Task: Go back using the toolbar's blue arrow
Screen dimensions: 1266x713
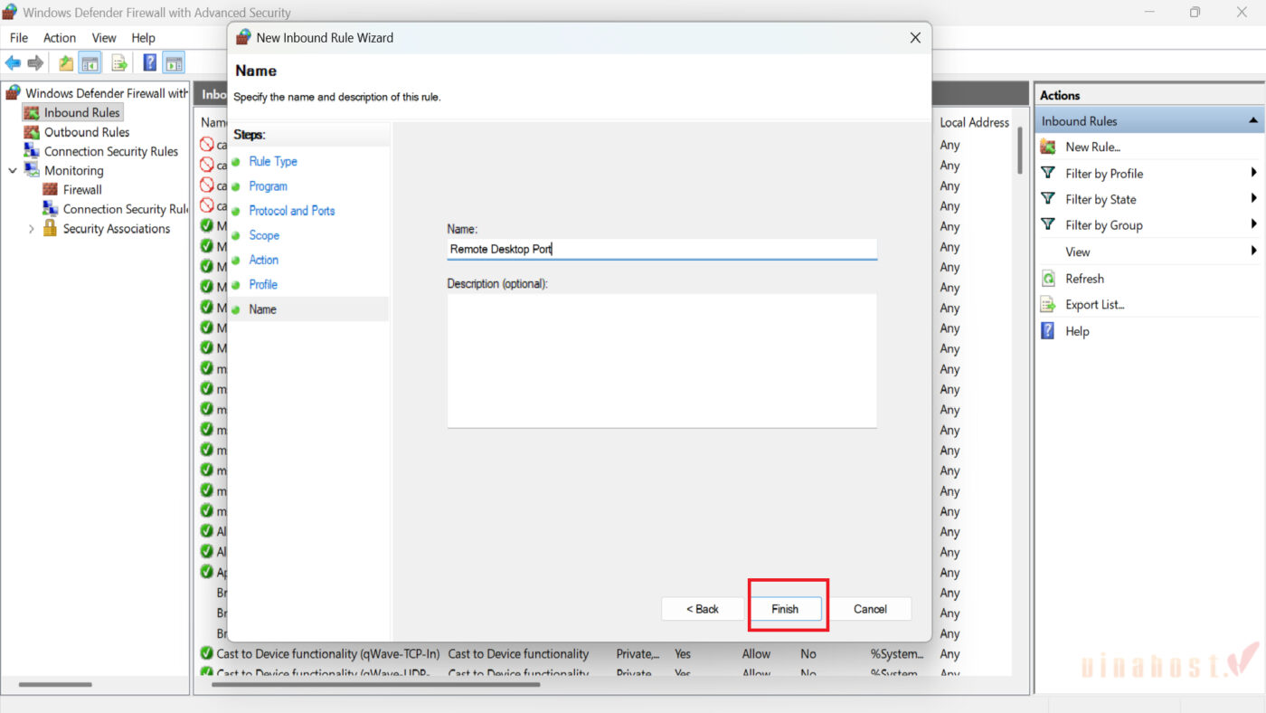Action: 13,62
